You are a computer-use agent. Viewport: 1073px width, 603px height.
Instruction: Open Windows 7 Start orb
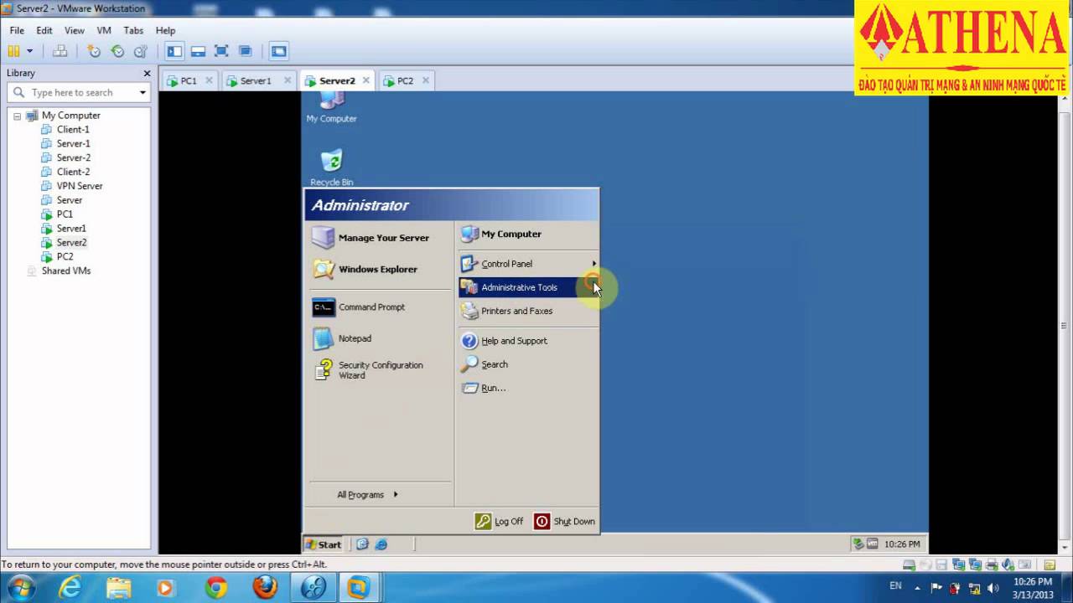click(x=21, y=588)
